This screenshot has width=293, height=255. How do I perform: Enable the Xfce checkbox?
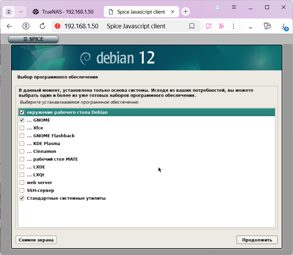[22, 128]
